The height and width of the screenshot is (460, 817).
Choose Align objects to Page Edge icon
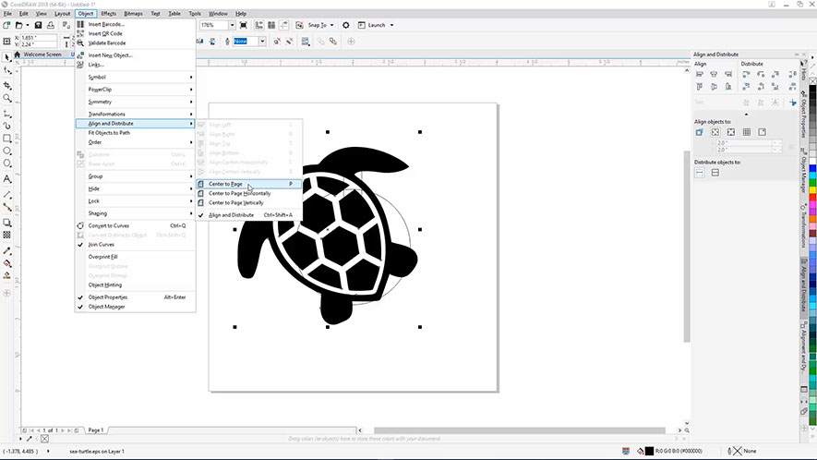715,132
